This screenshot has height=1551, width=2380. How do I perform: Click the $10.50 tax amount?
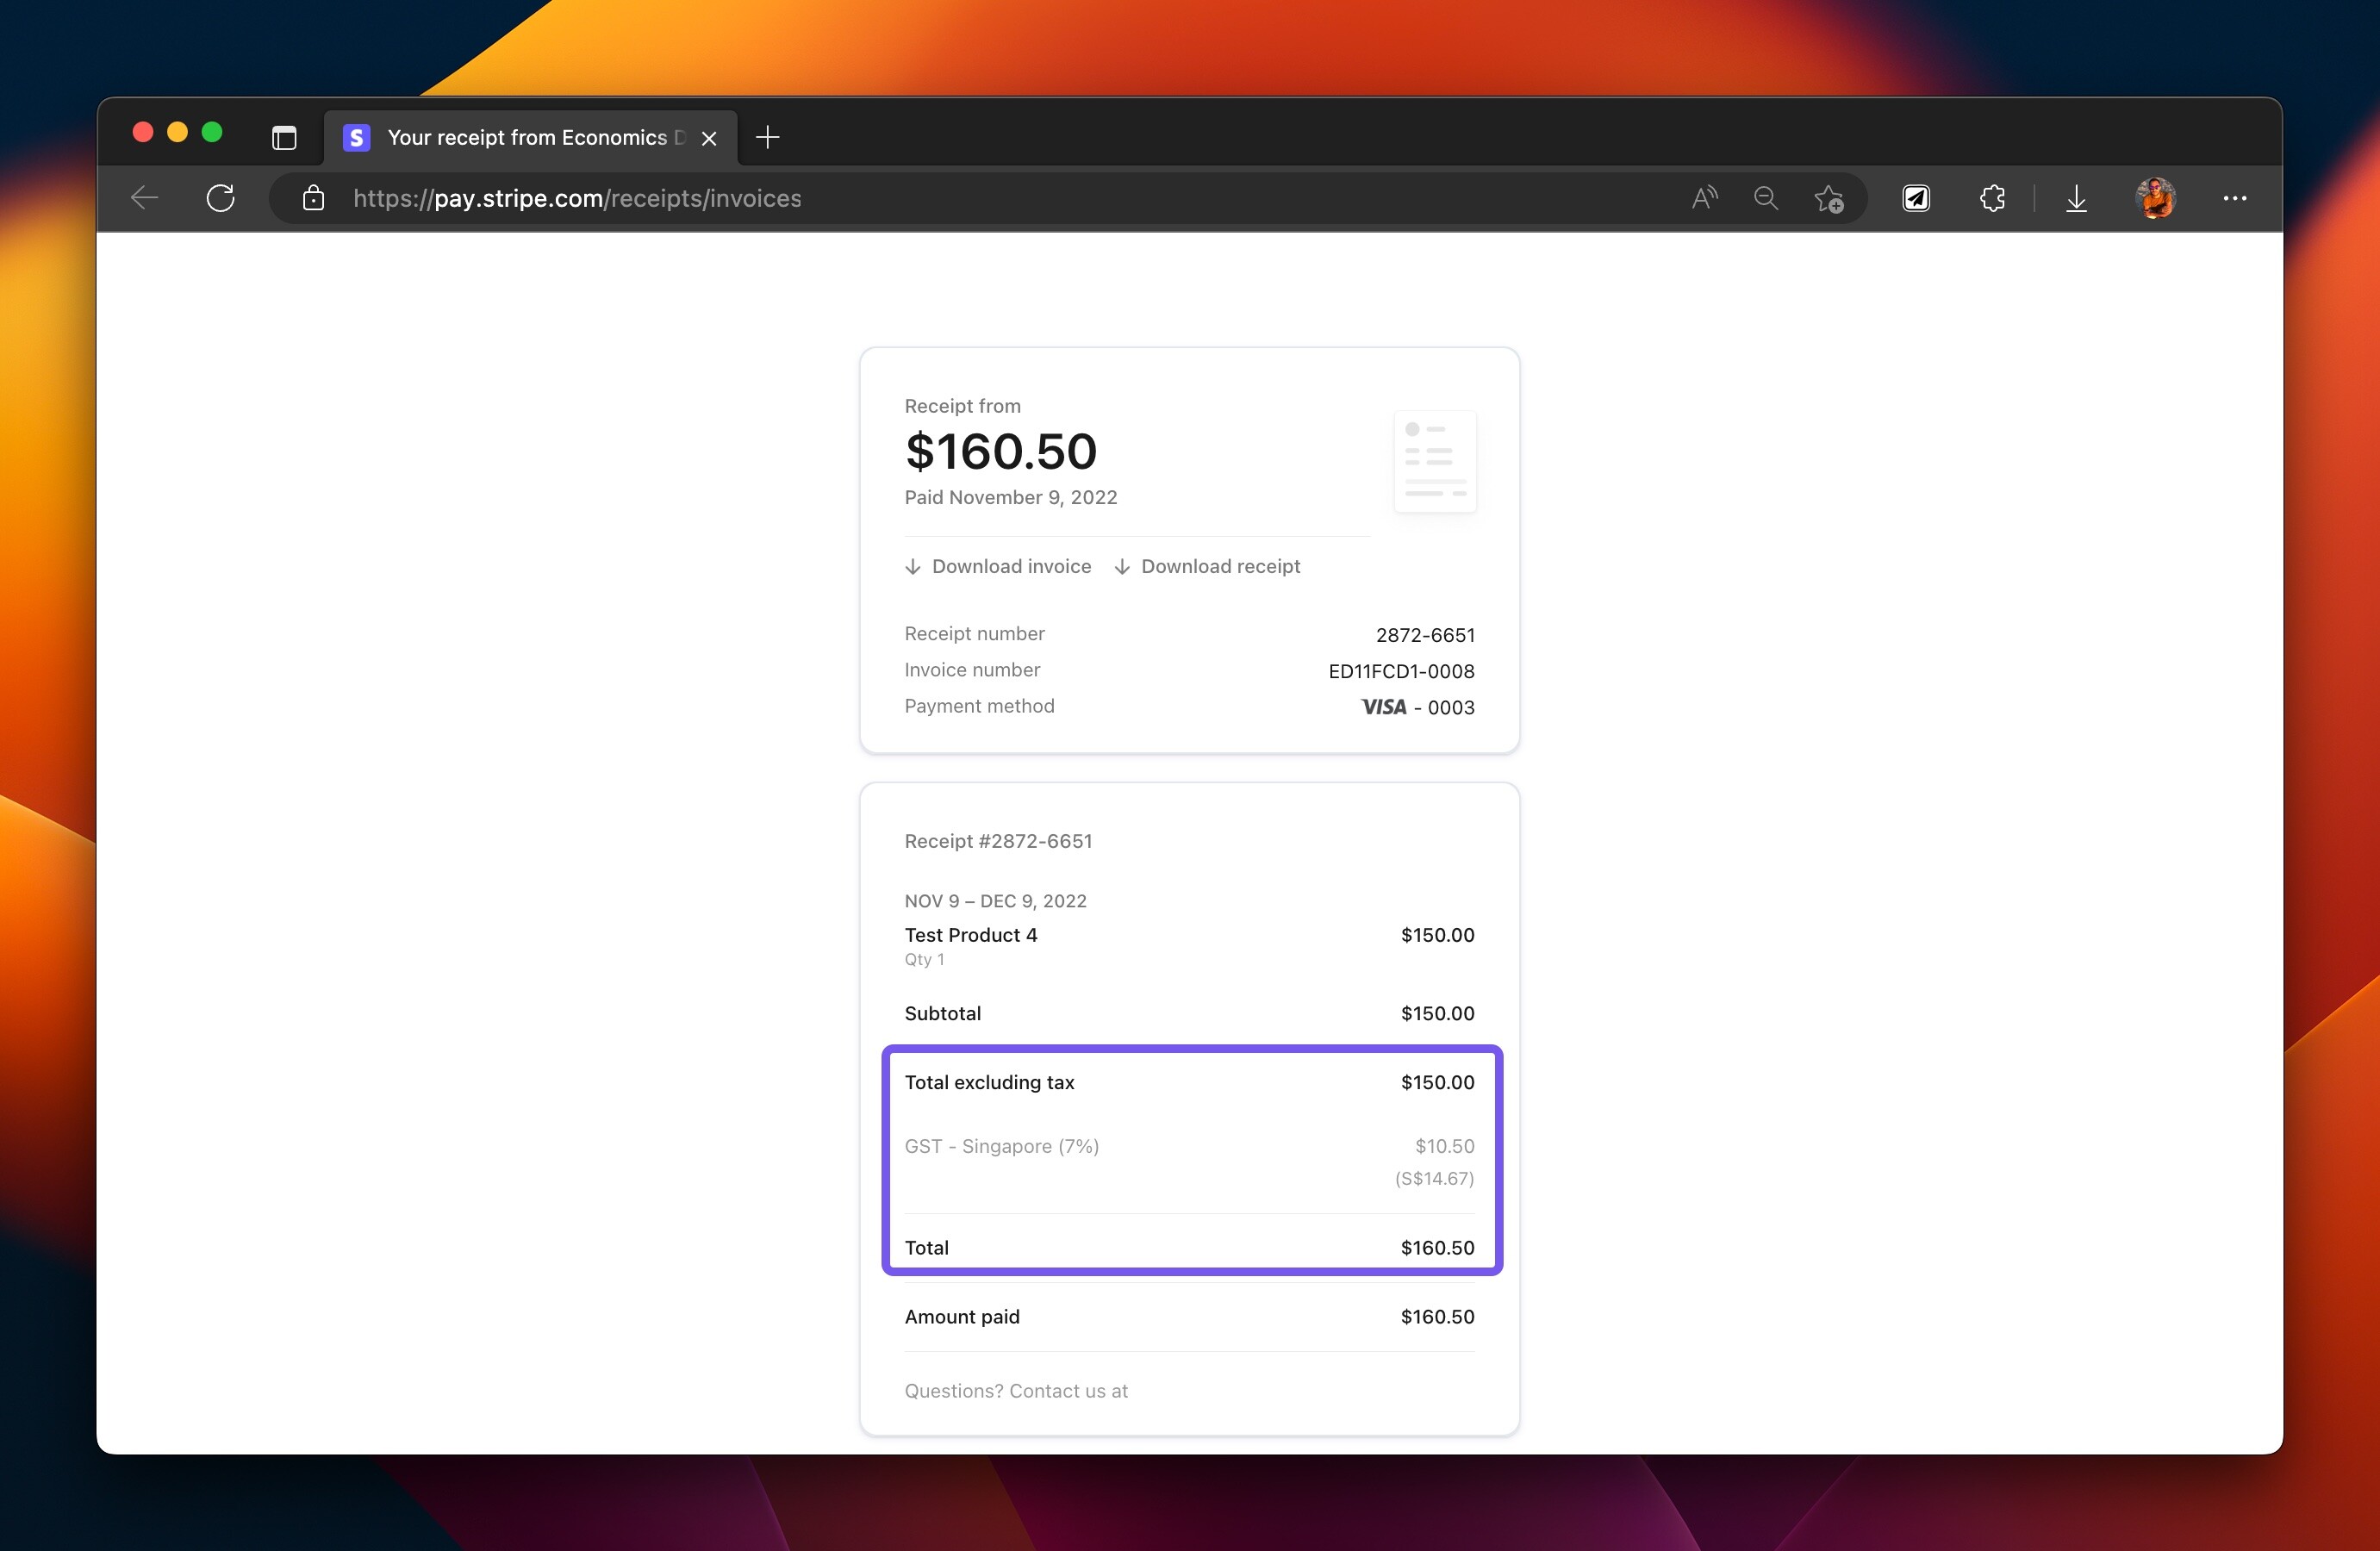(x=1444, y=1146)
